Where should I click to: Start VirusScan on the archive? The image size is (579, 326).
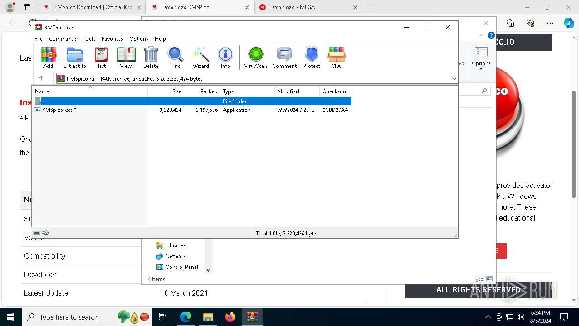tap(256, 58)
